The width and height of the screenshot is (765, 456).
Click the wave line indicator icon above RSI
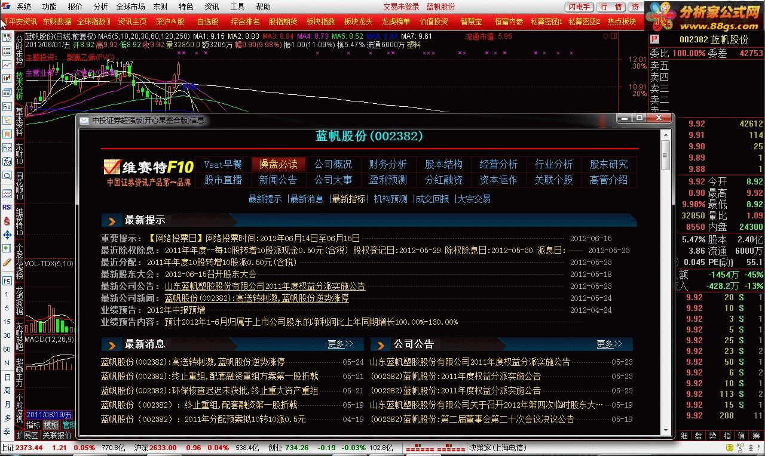click(7, 194)
